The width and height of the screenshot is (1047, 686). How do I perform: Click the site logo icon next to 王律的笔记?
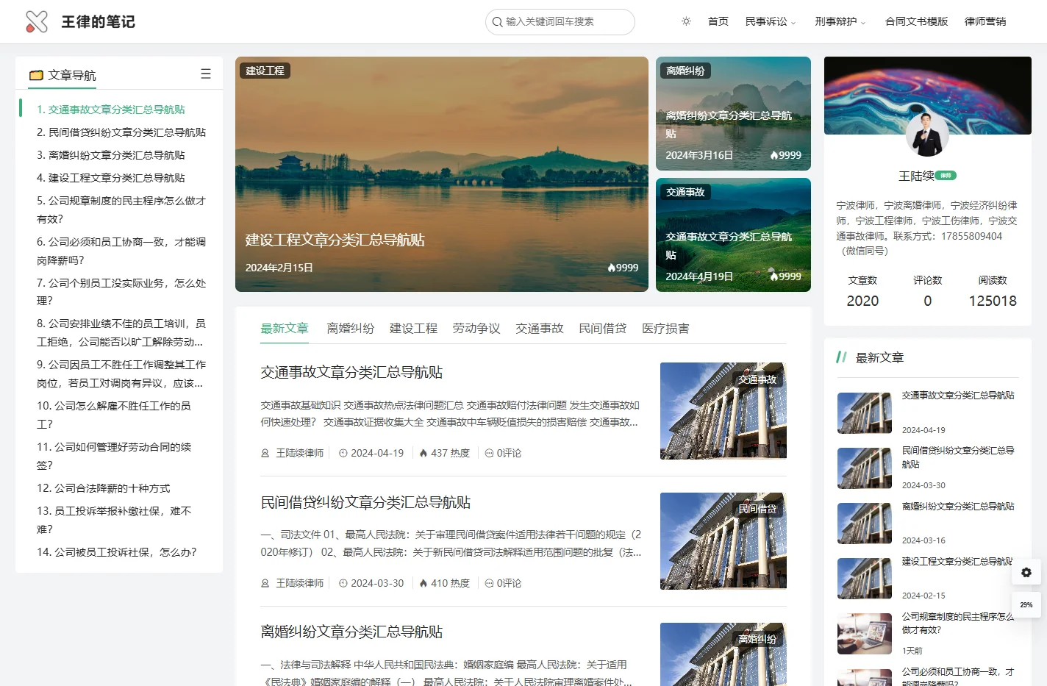(x=36, y=21)
